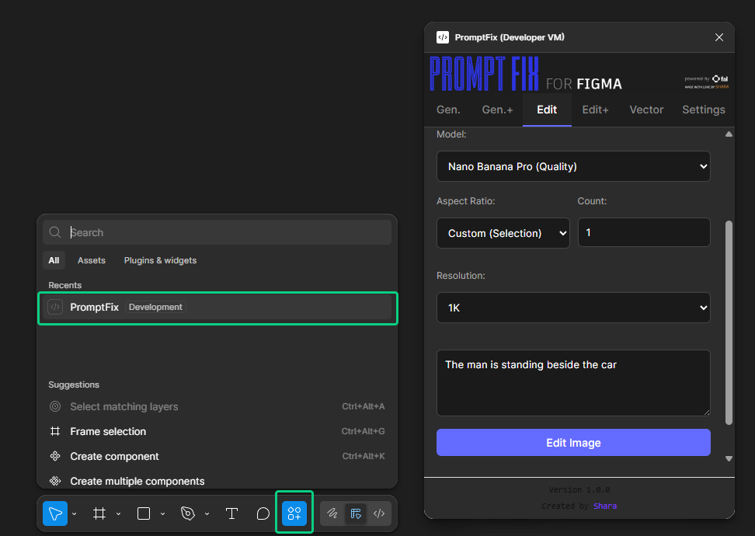Click the Count input field

644,232
